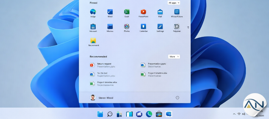Viewport: 269px width, 119px height.
Task: Open Search from the taskbar
Action: [110, 114]
